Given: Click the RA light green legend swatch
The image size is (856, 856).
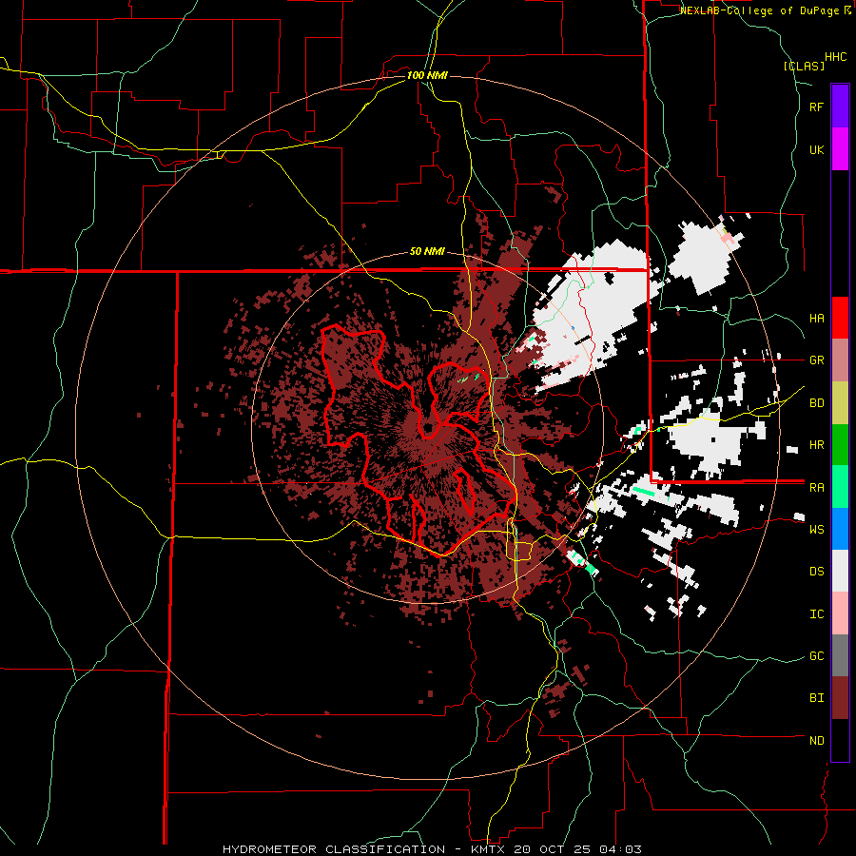Looking at the screenshot, I should pos(840,487).
